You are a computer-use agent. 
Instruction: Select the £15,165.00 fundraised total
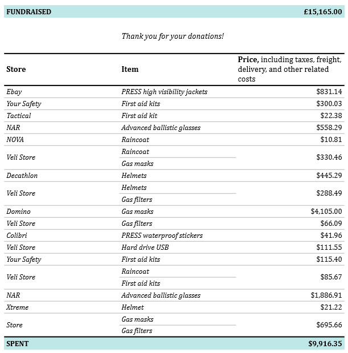(322, 12)
